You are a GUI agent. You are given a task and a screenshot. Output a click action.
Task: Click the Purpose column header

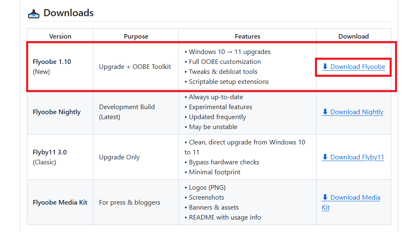[136, 37]
